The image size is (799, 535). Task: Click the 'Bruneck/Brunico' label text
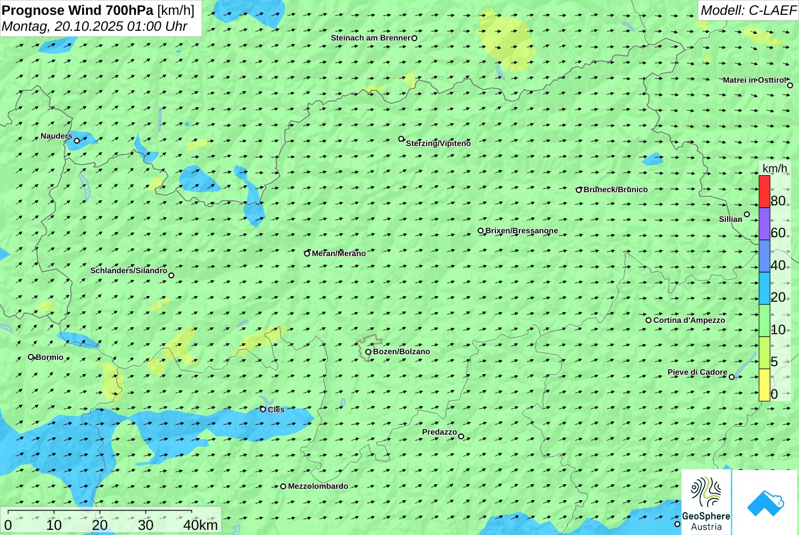point(616,190)
